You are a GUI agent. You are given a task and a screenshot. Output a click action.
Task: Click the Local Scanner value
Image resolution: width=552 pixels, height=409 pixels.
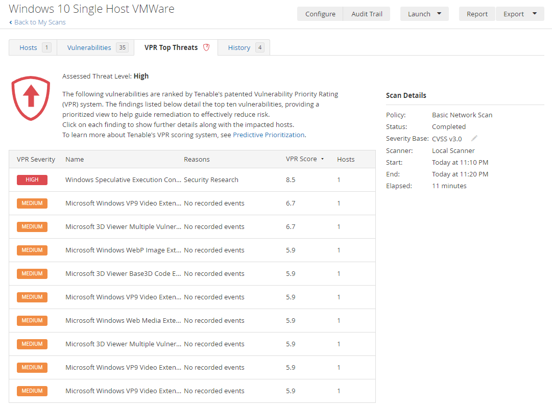coord(453,150)
